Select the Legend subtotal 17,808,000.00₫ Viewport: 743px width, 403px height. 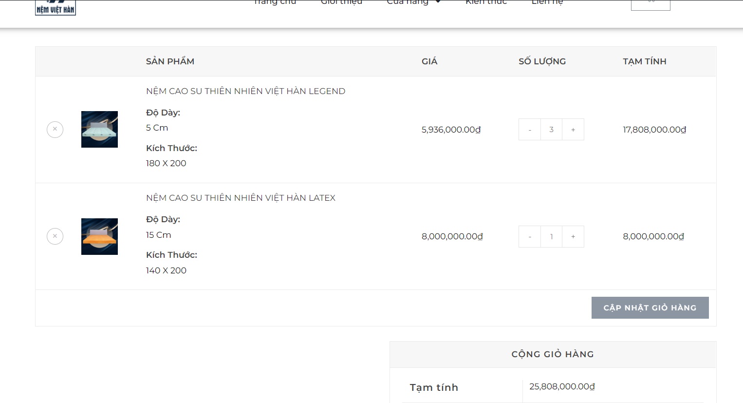coord(654,130)
